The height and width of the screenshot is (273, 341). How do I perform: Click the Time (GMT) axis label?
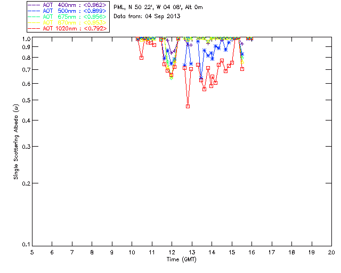(x=181, y=260)
